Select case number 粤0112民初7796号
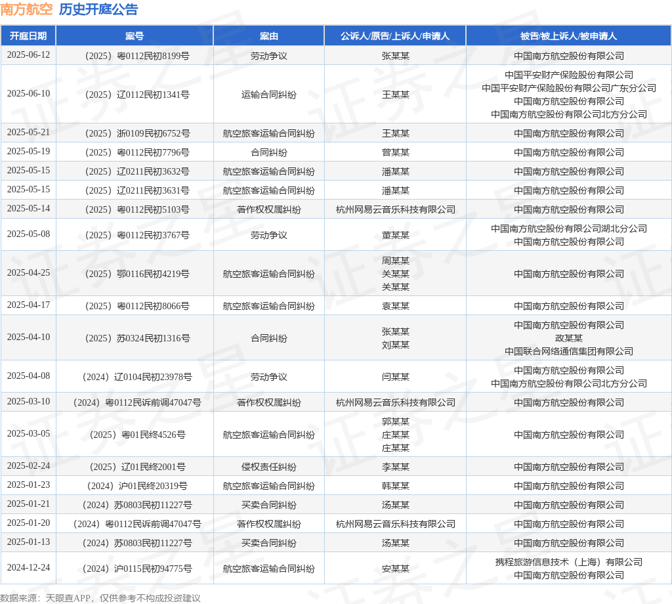This screenshot has height=604, width=672. (137, 152)
